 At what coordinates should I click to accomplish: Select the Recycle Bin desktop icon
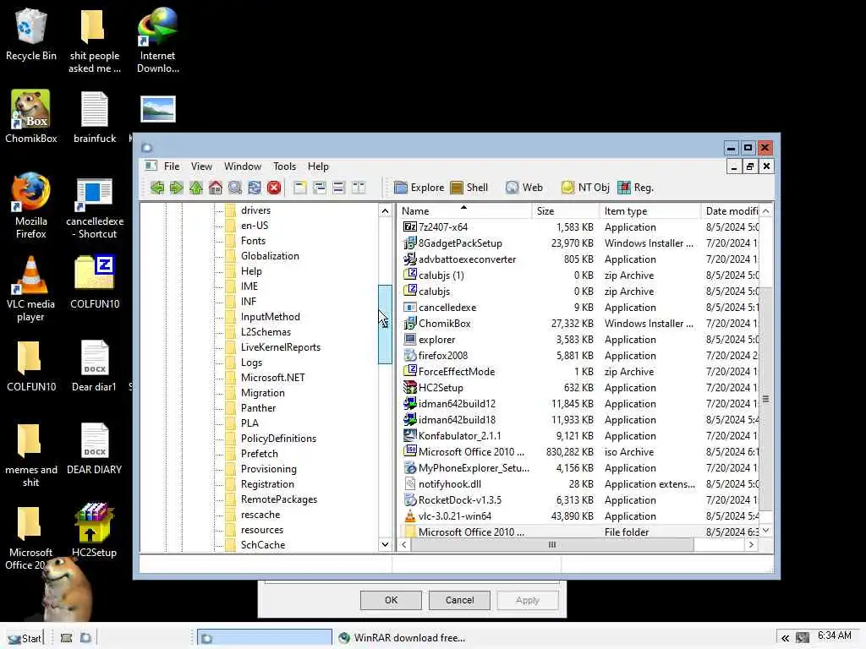(x=31, y=34)
